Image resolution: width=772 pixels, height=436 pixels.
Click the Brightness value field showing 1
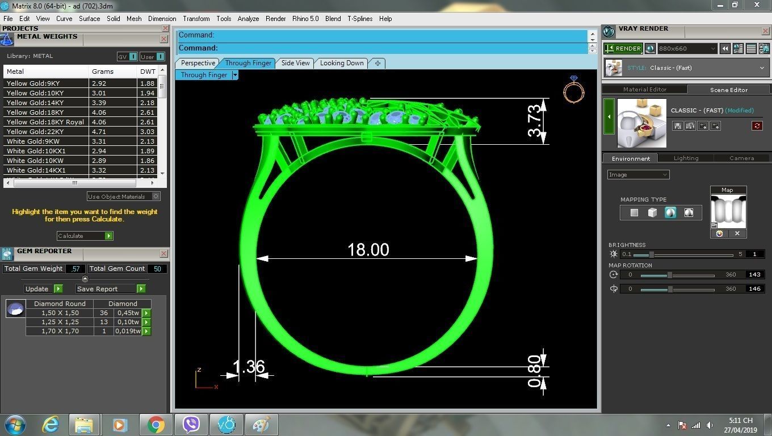pyautogui.click(x=754, y=254)
